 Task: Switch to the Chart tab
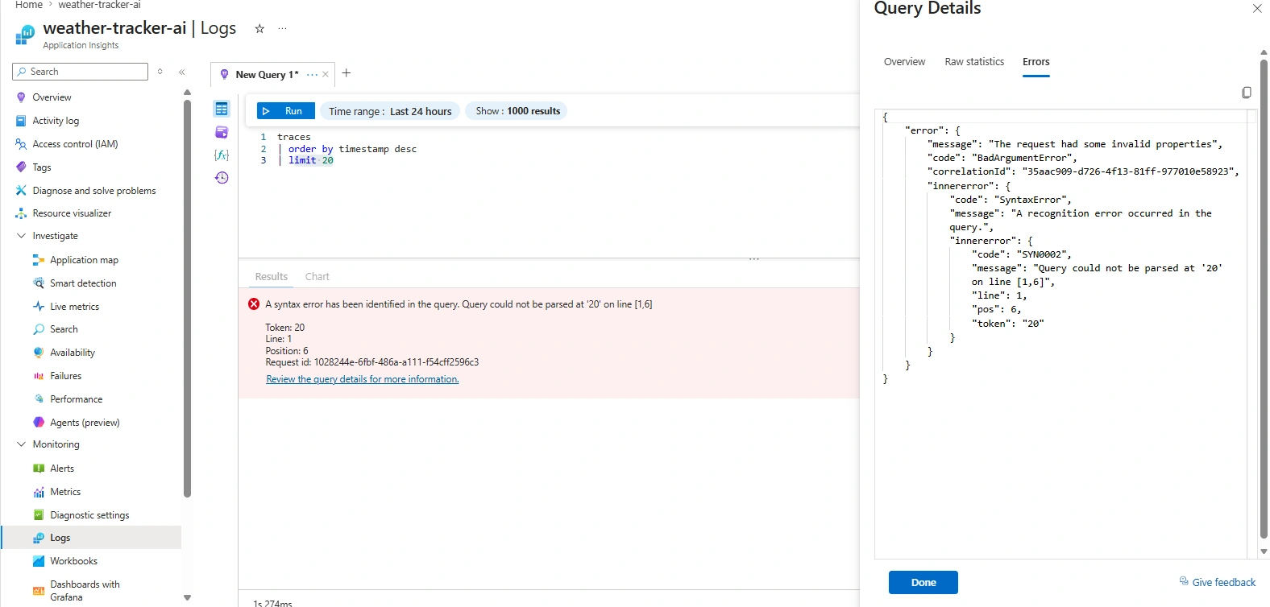317,276
